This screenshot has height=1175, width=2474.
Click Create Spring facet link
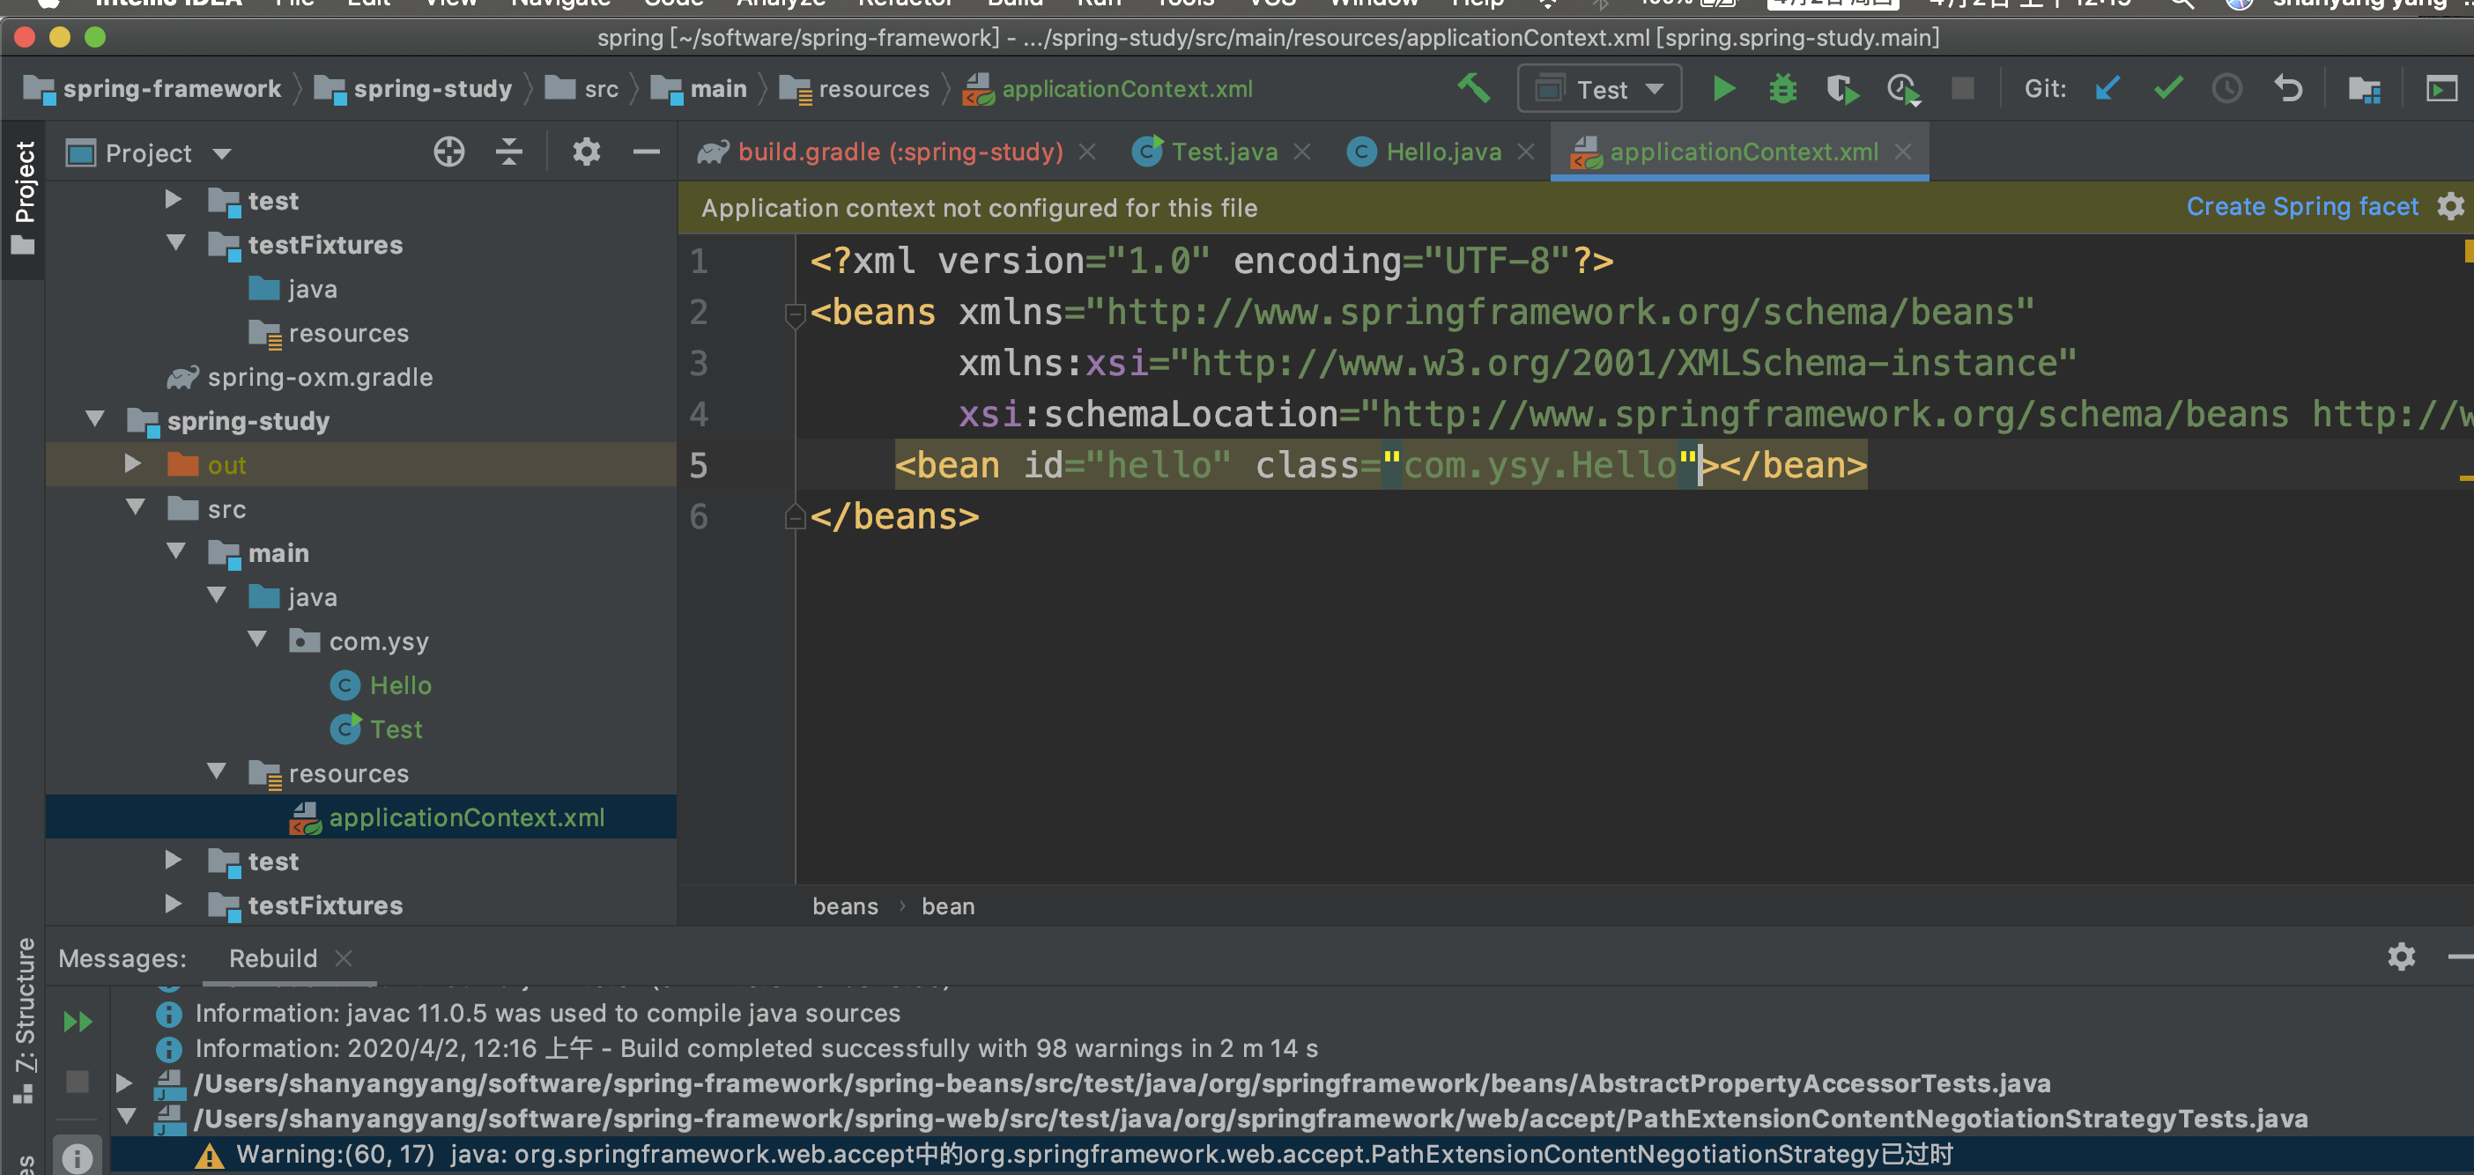[2301, 206]
